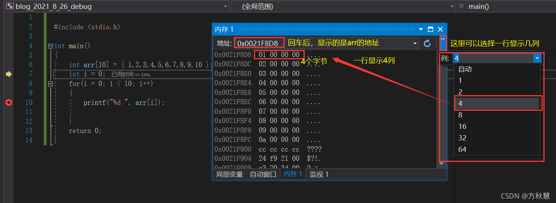The height and width of the screenshot is (203, 556).
Task: Open the address history dropdown arrow
Action: pos(415,43)
